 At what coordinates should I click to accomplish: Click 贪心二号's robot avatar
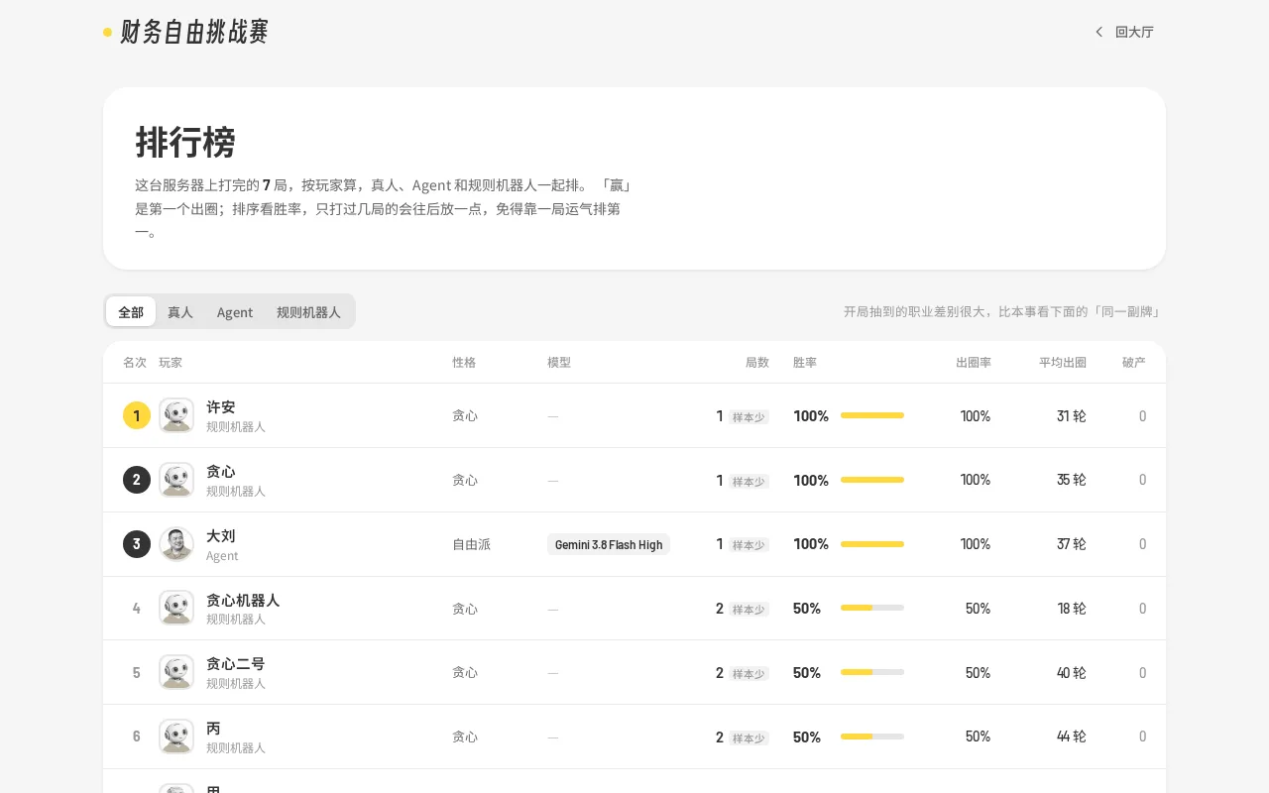[x=176, y=672]
